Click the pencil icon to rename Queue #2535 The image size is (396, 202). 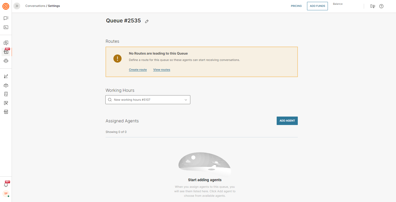pos(147,21)
